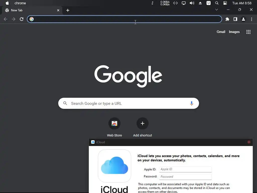Reload the current page

(22, 19)
